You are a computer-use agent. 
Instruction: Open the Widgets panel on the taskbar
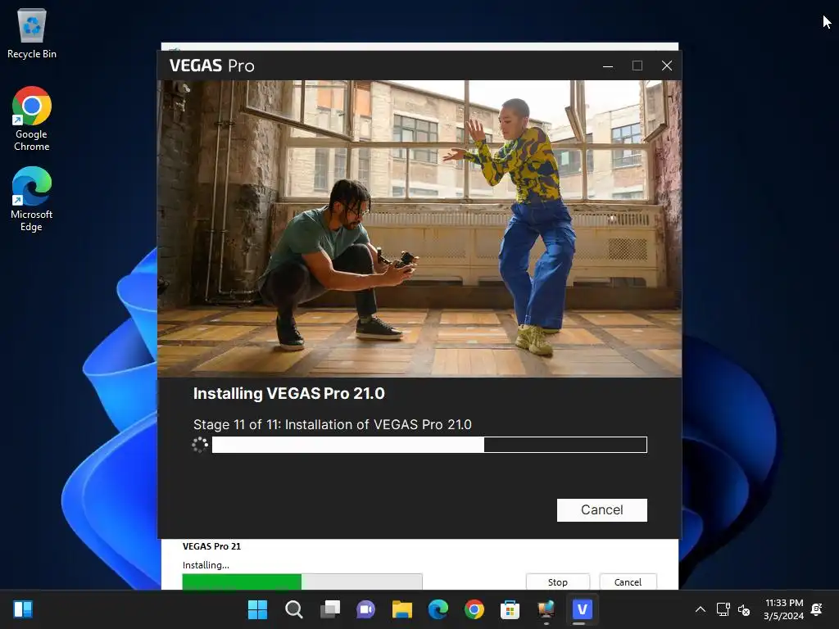point(23,609)
